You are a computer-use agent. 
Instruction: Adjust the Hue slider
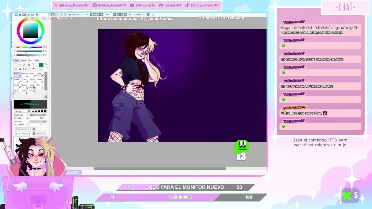click(29, 47)
